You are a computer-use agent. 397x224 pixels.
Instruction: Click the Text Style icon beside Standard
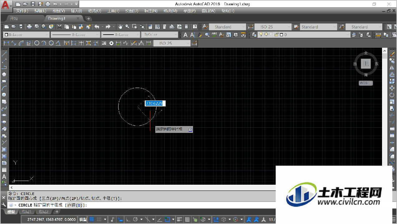pos(205,27)
